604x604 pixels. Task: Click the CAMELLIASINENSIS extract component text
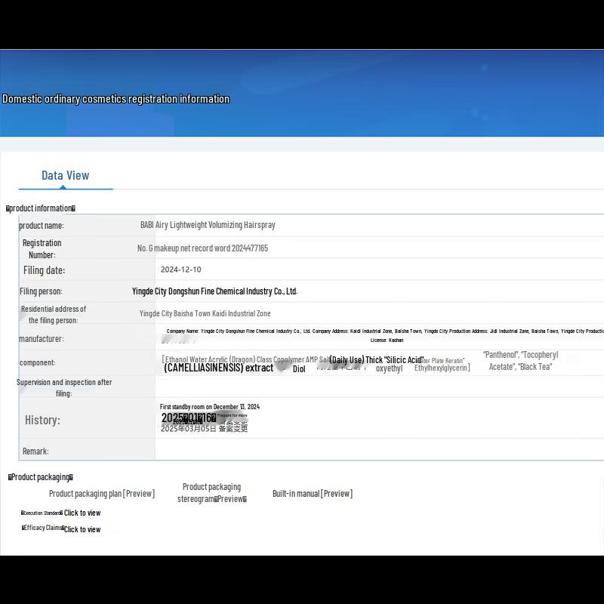[x=218, y=368]
